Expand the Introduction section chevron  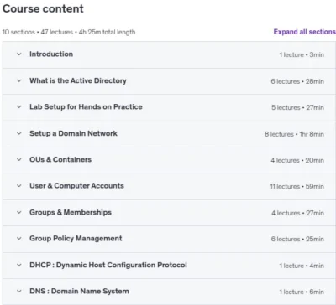tap(19, 54)
